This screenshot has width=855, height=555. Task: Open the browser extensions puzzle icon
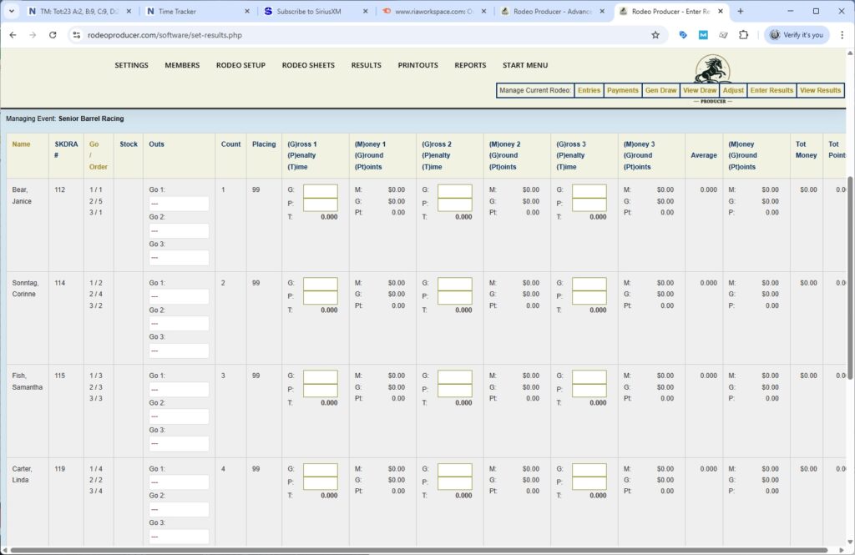pyautogui.click(x=743, y=36)
